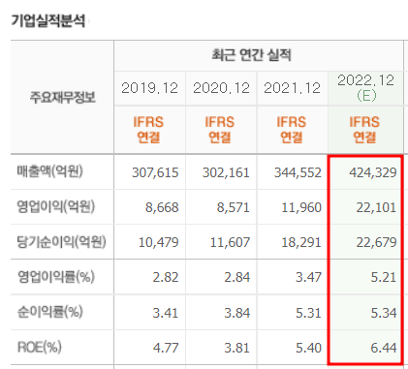Click the ROE(%) row label

[40, 348]
